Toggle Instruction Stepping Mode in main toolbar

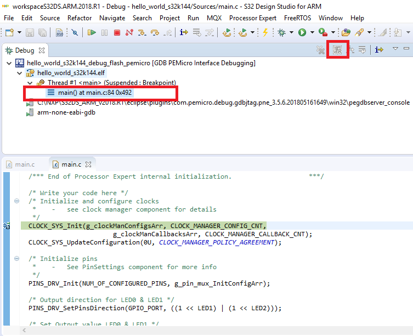[x=184, y=32]
